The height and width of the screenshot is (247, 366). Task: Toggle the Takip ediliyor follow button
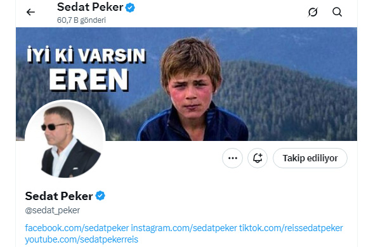click(310, 158)
